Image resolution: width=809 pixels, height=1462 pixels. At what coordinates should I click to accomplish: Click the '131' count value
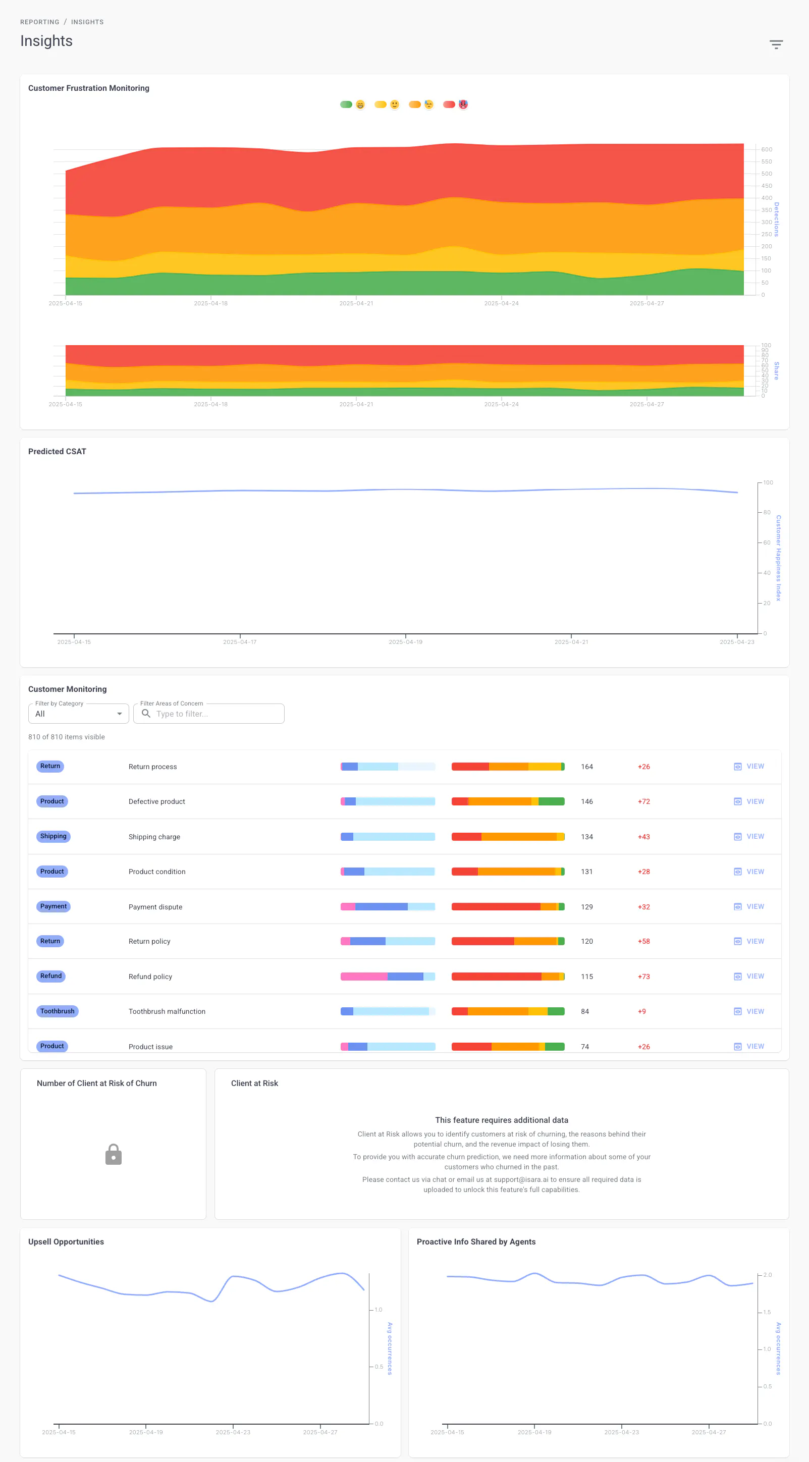click(x=587, y=872)
